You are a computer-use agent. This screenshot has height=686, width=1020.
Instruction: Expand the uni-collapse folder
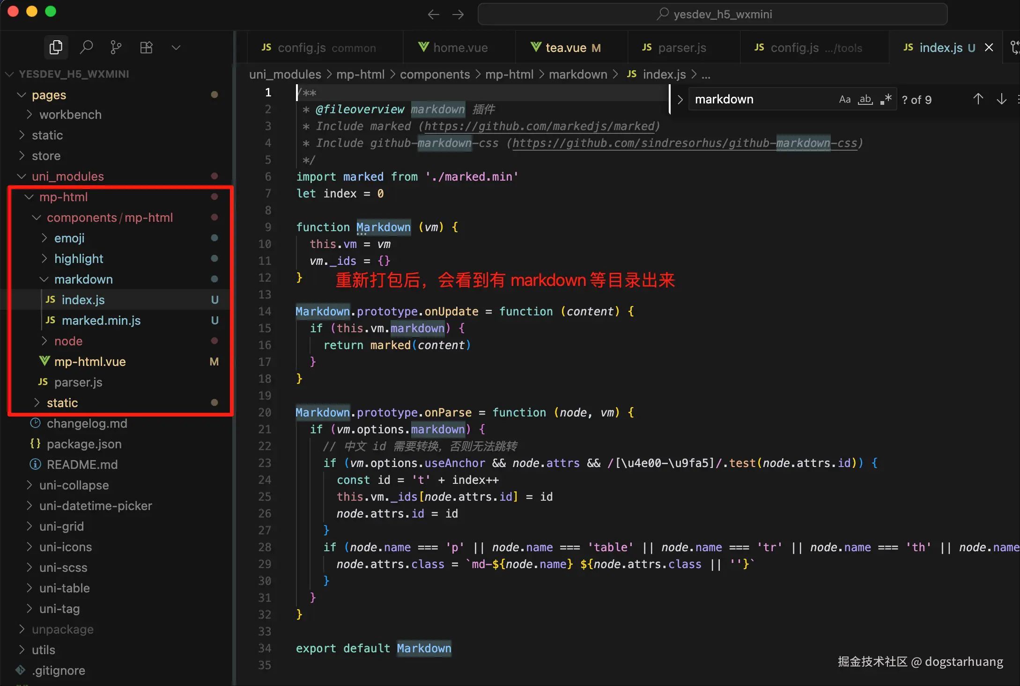click(x=74, y=485)
